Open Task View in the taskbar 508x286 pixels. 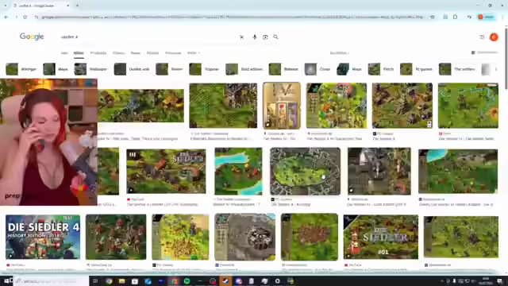95,280
